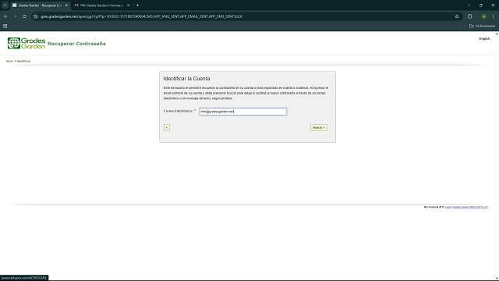Restore the browser window size

coord(481,5)
